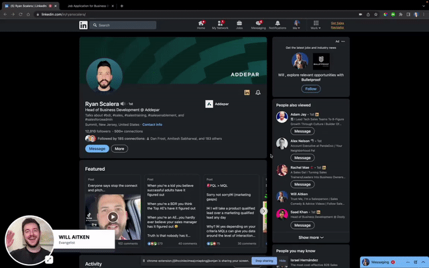The image size is (429, 268).
Task: Open a new browser tab
Action: point(122,6)
